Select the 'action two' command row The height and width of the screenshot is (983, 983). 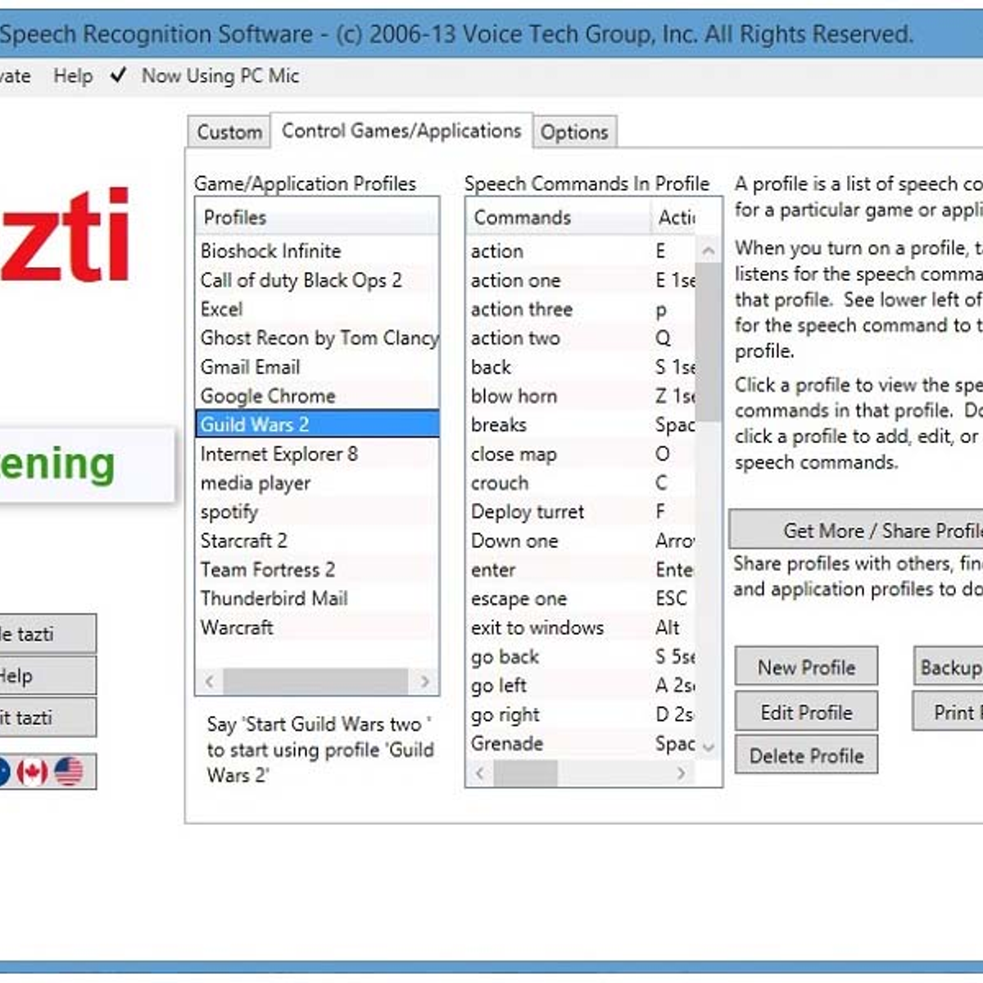(x=581, y=337)
